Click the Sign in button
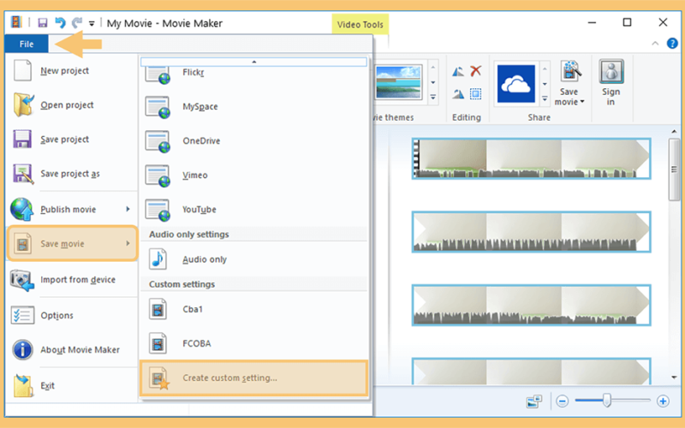This screenshot has width=685, height=428. tap(611, 83)
